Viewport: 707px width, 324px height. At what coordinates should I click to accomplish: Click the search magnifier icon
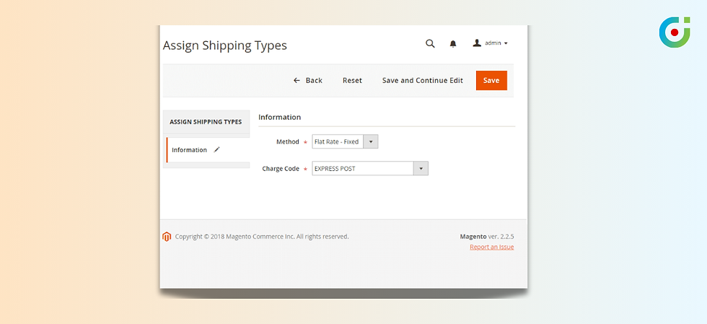pos(430,44)
